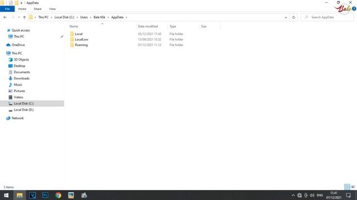
Task: Select the Roaming folder
Action: [x=81, y=45]
